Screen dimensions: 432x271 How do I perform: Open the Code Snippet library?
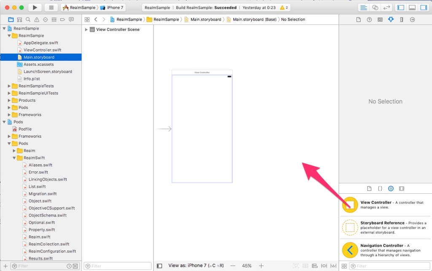pyautogui.click(x=380, y=189)
